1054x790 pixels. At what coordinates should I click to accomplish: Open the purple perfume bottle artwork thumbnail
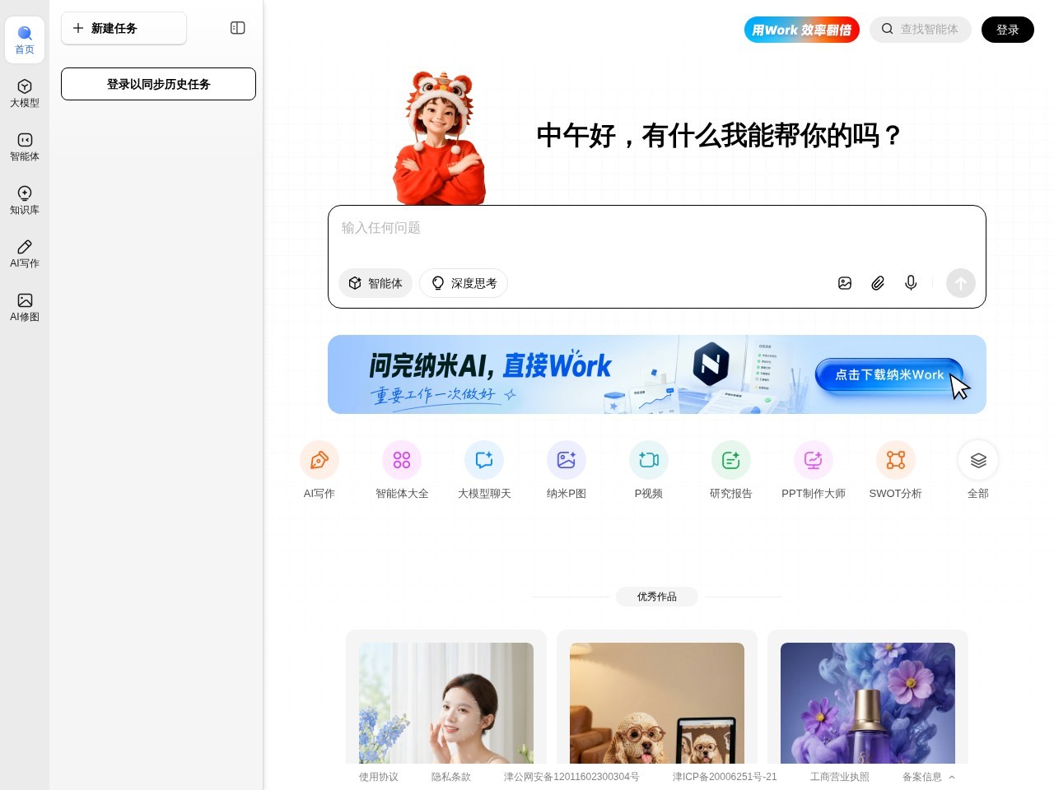(x=868, y=704)
